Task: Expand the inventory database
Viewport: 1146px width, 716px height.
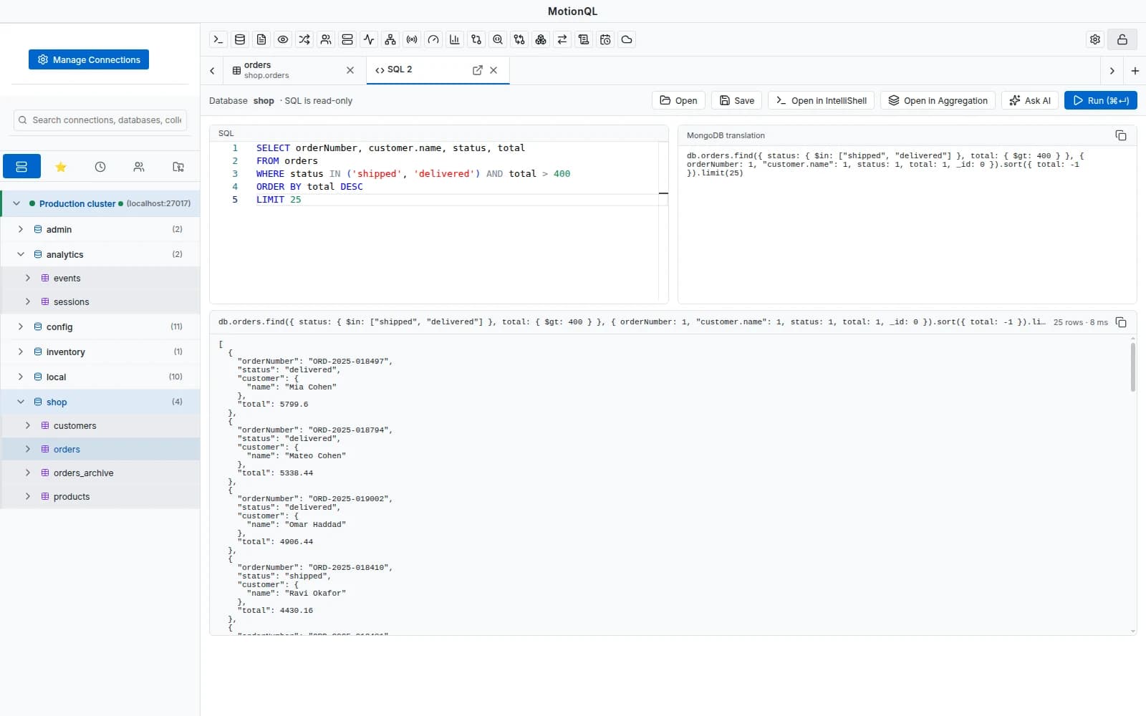Action: [21, 352]
